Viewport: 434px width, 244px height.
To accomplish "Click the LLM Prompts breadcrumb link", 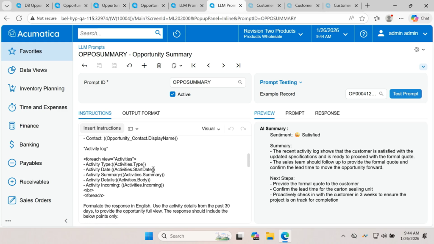I will 92,47.
